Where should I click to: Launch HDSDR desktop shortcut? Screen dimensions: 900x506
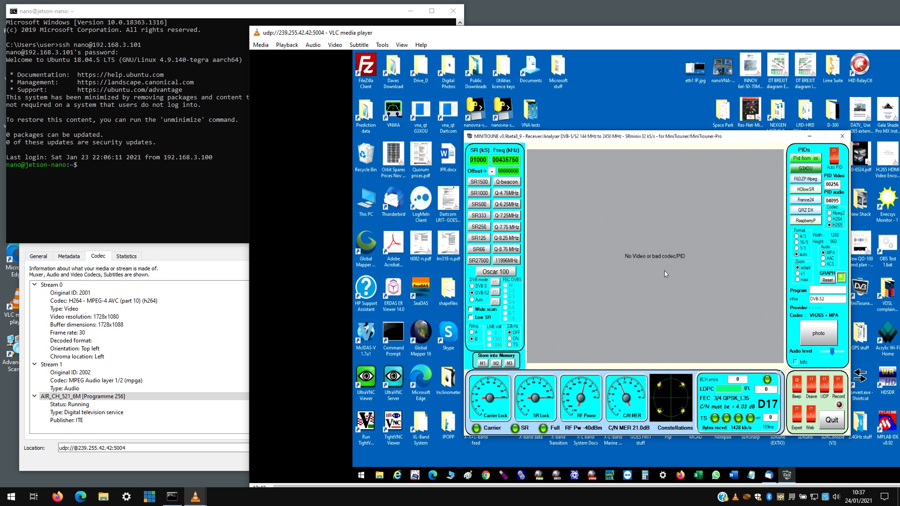(x=887, y=380)
